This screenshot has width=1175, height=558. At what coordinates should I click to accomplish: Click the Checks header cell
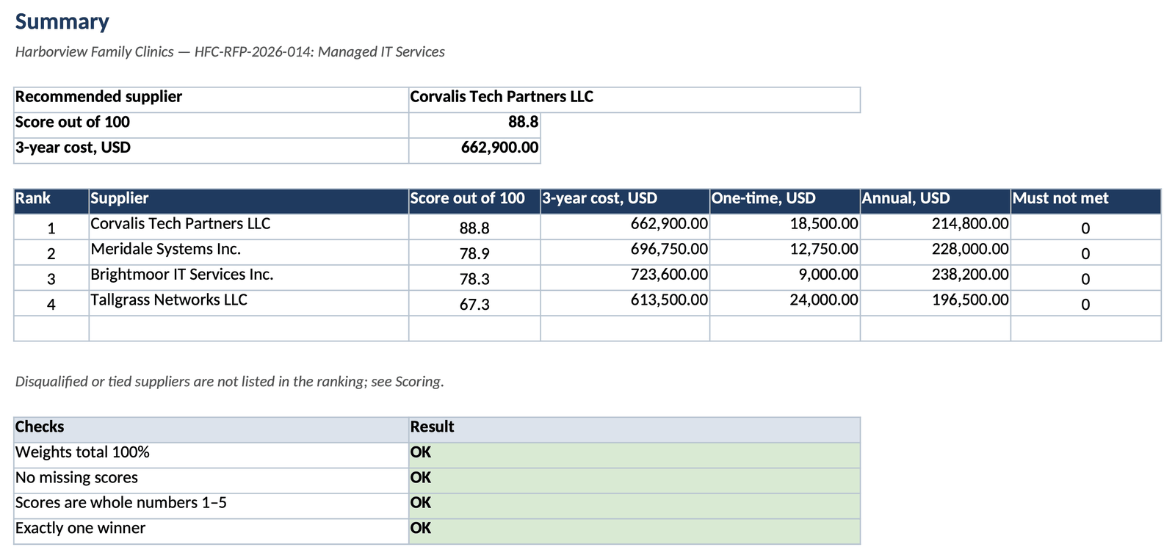pos(211,430)
